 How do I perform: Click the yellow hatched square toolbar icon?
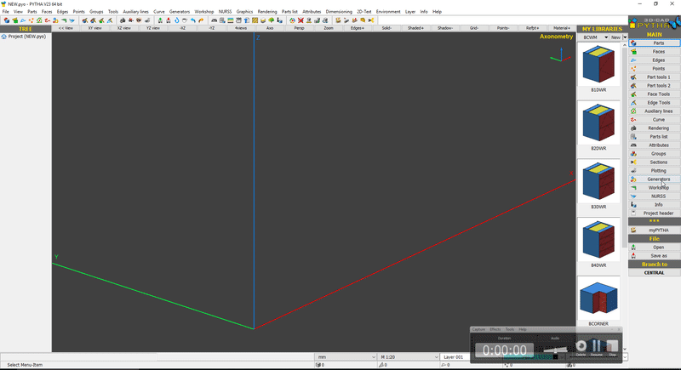click(x=255, y=20)
